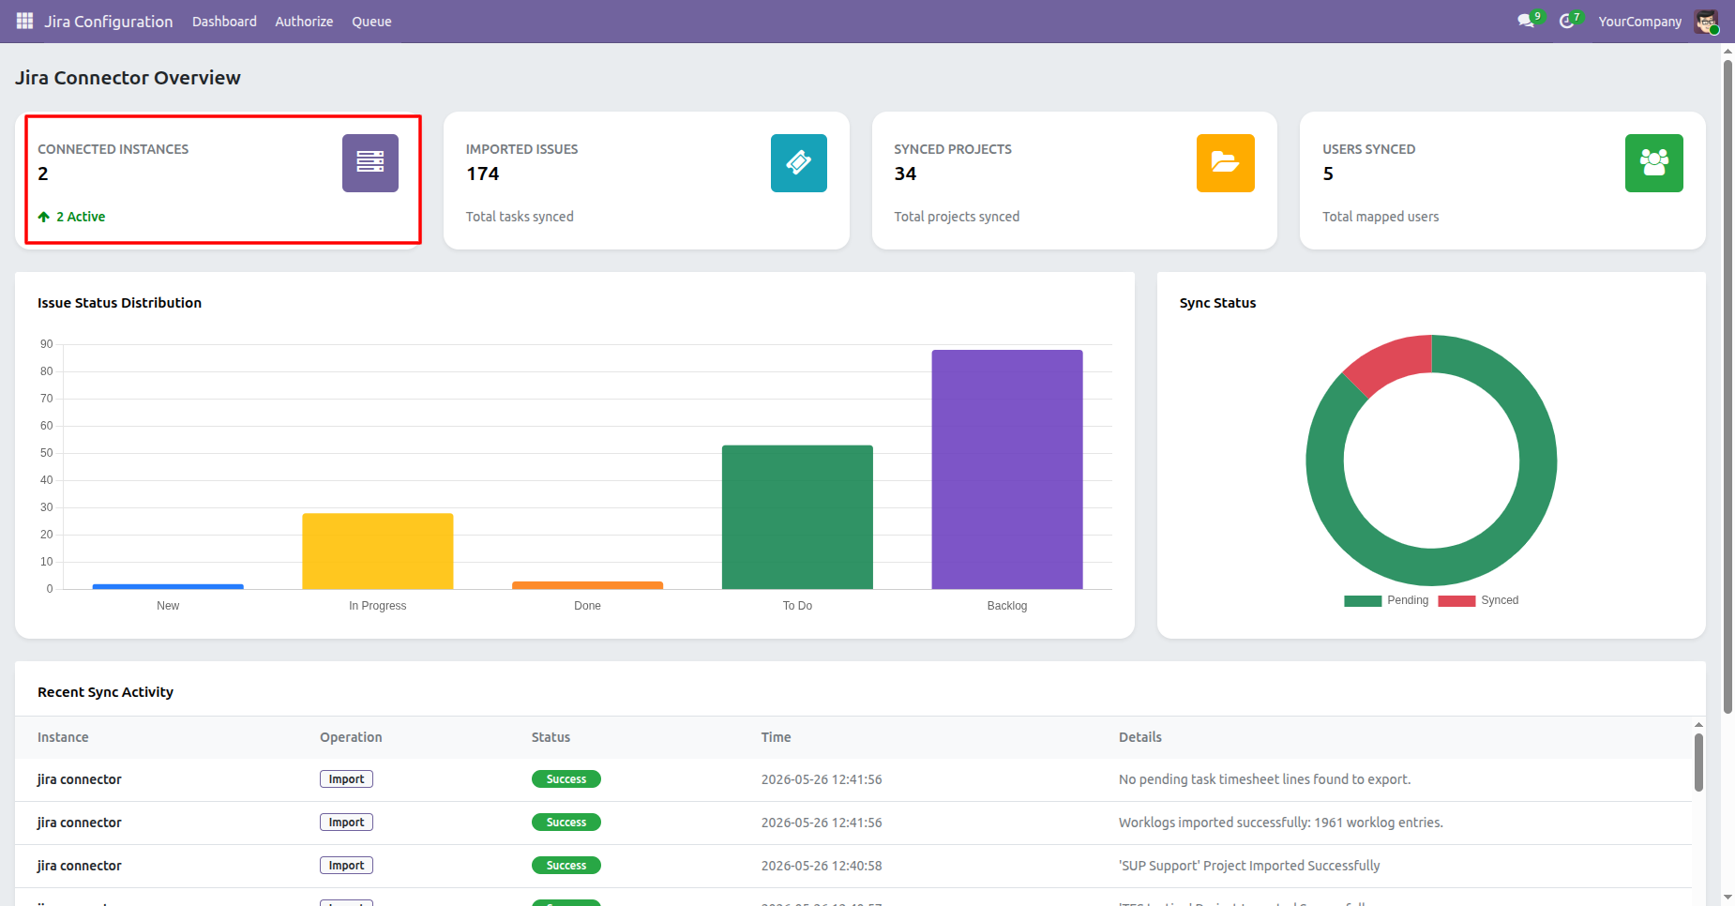Open the Queue menu
The height and width of the screenshot is (906, 1735).
coord(371,22)
